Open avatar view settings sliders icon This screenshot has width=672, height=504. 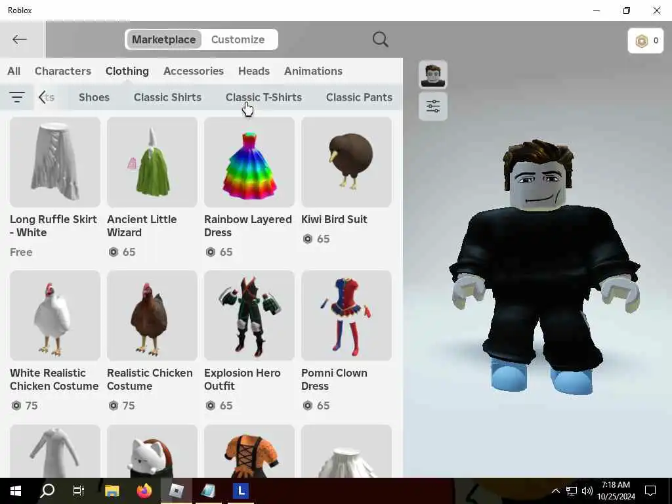433,106
